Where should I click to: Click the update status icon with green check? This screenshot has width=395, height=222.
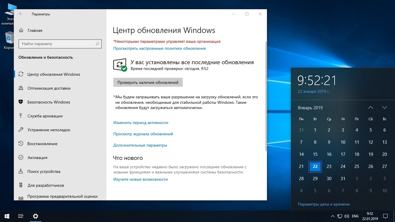[x=120, y=65]
